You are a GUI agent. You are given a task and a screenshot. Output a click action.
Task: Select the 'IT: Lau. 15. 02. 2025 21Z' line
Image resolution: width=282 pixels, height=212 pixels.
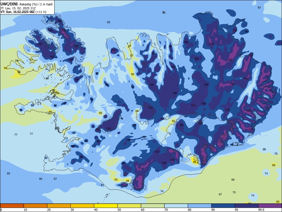click(x=18, y=8)
